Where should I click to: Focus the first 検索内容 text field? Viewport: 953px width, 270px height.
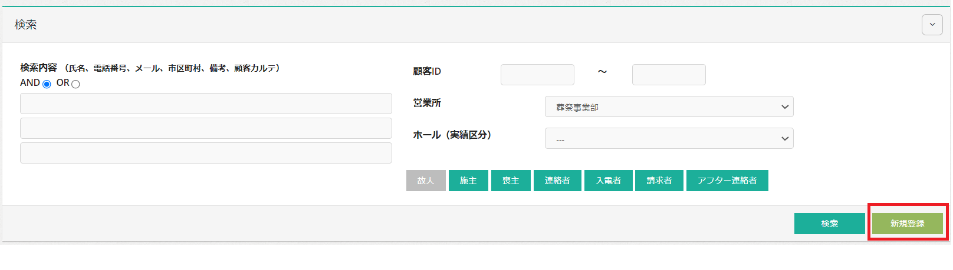[x=206, y=104]
